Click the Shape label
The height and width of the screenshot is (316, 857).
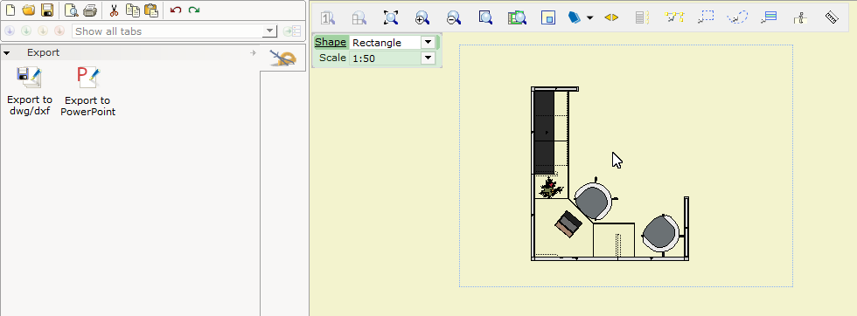click(x=331, y=42)
